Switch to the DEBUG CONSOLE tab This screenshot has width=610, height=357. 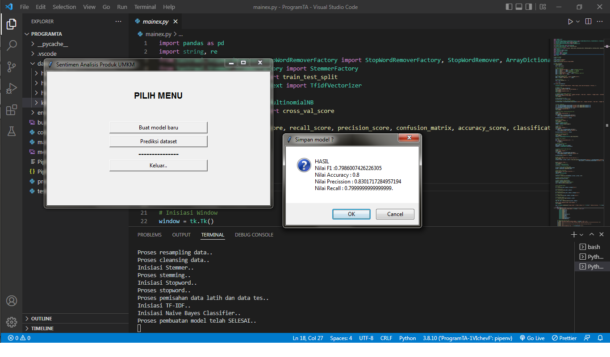click(254, 235)
